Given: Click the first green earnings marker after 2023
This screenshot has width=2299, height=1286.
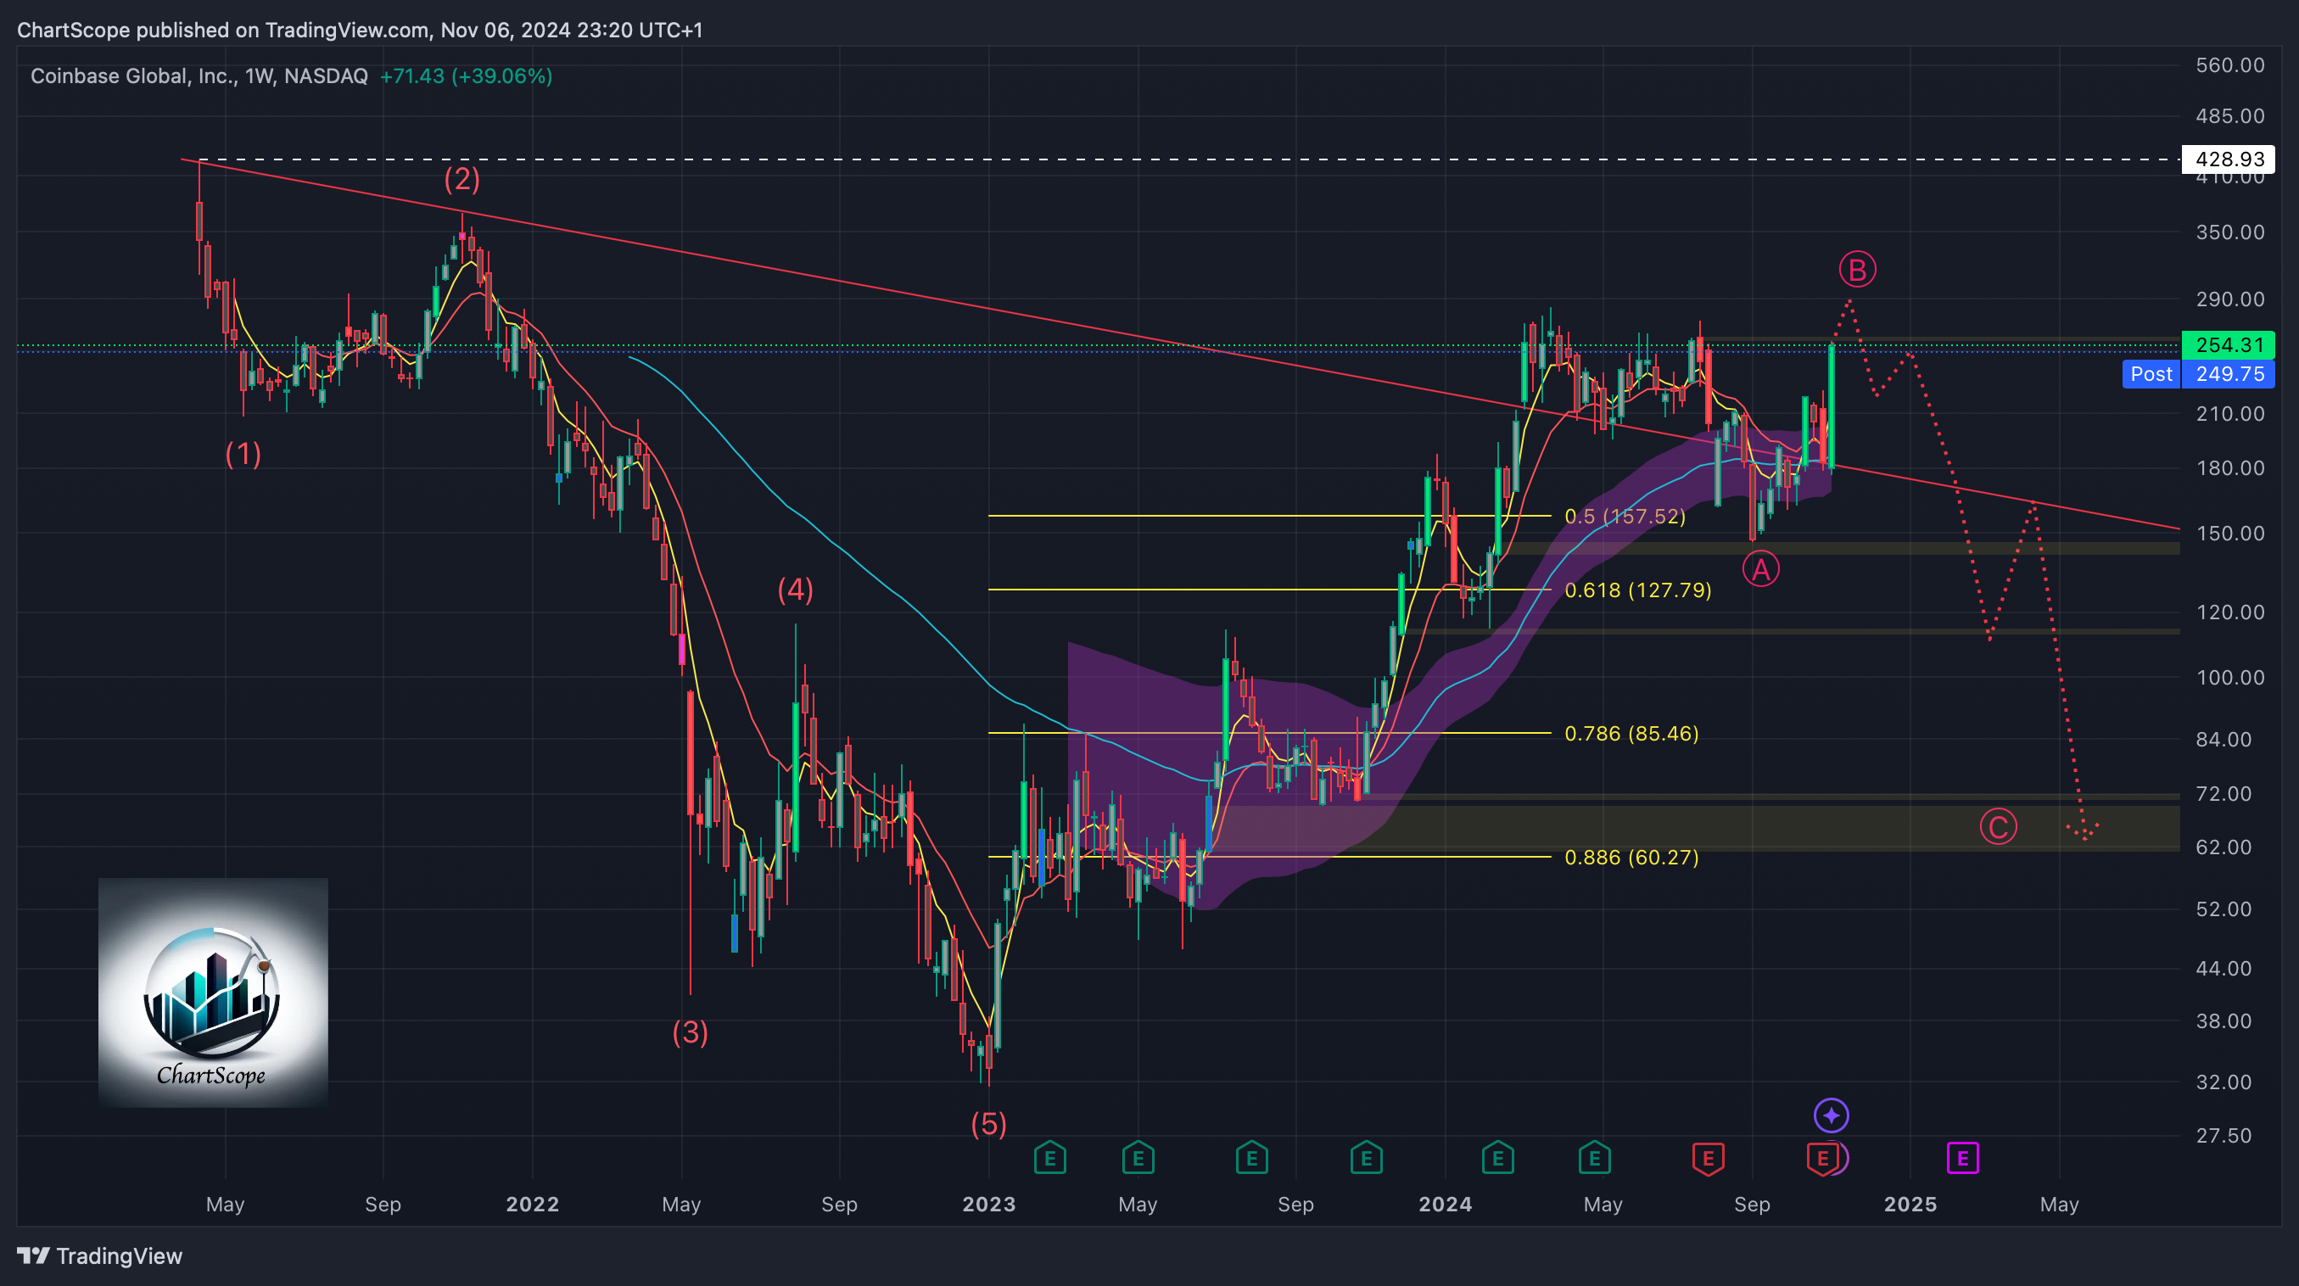Looking at the screenshot, I should pos(1049,1159).
